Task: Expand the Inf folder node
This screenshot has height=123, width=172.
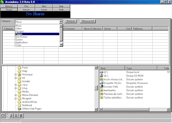Action: coord(16,78)
